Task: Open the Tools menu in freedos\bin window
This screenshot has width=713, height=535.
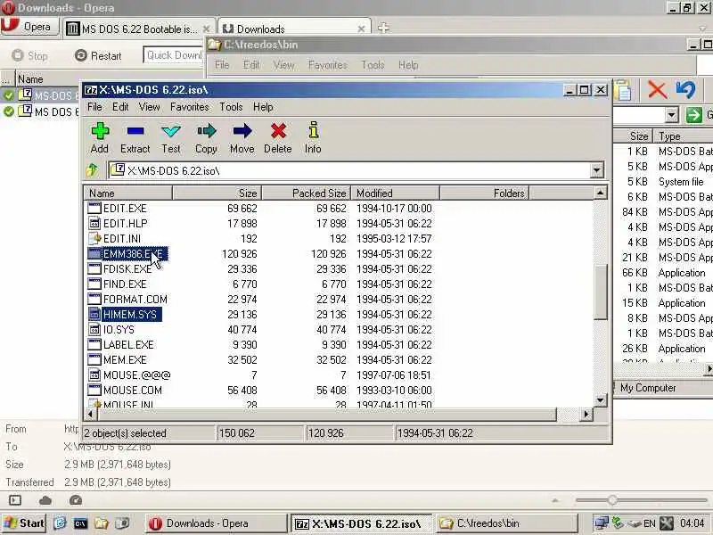Action: pos(373,65)
